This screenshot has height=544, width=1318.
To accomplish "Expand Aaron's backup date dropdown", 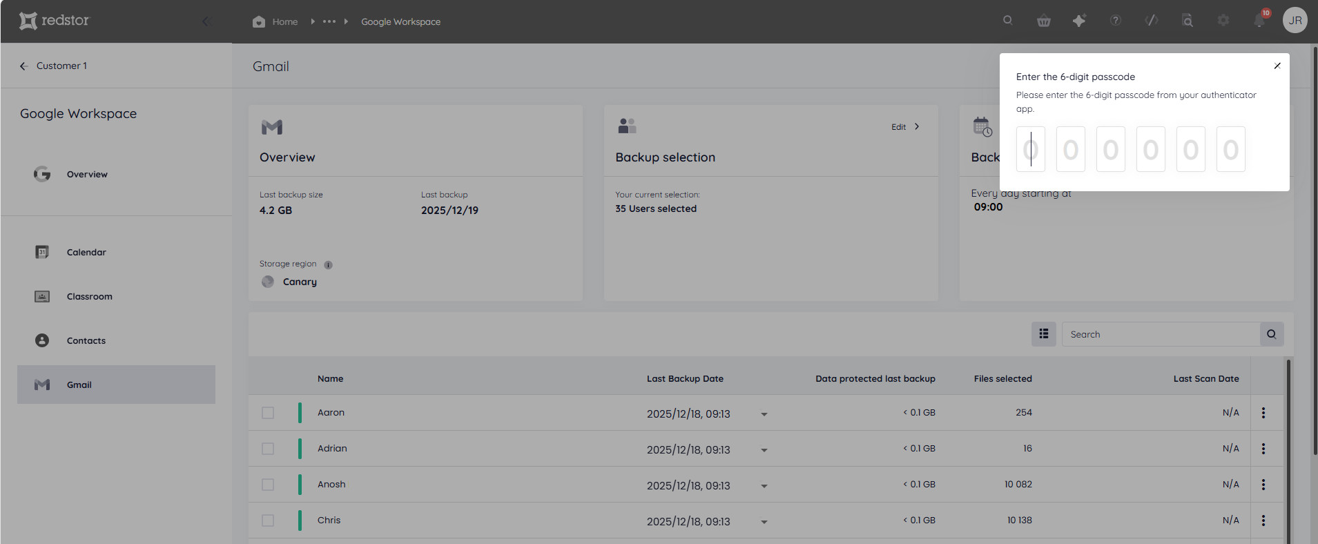I will pyautogui.click(x=764, y=414).
